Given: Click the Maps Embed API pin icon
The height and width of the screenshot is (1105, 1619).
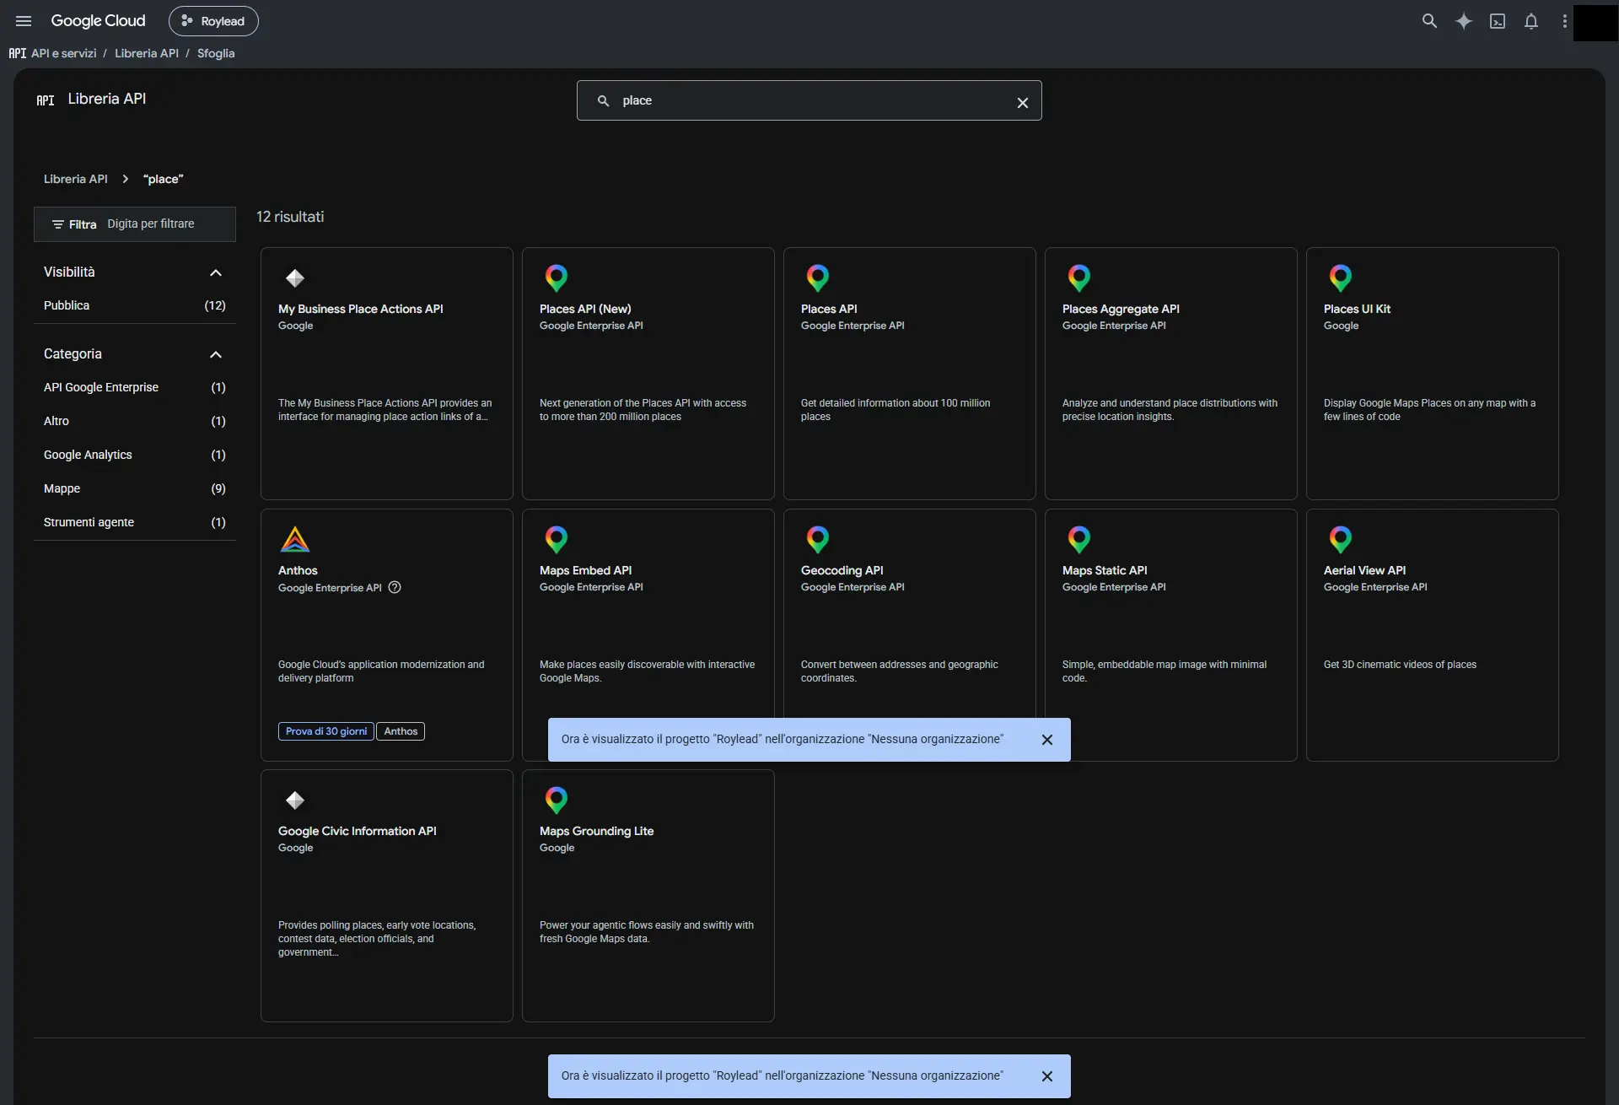Looking at the screenshot, I should click(557, 539).
